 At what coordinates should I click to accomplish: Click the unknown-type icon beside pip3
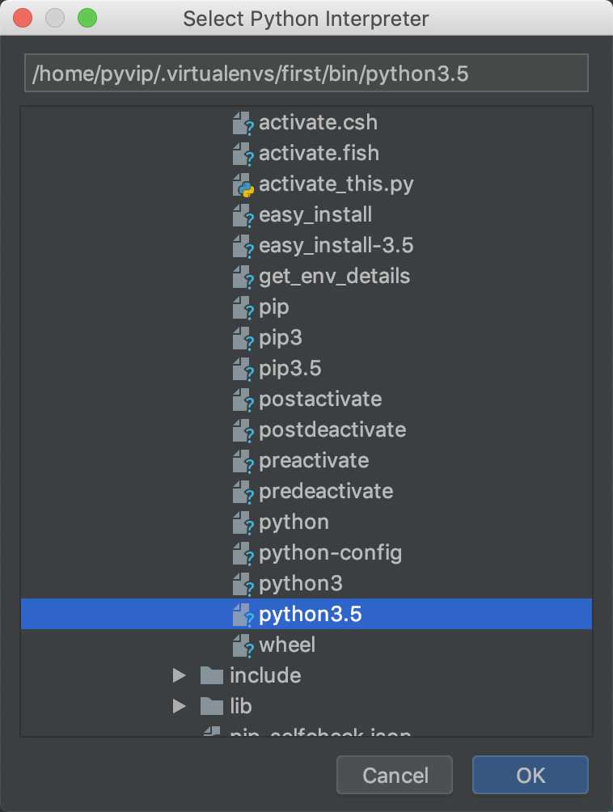(243, 339)
